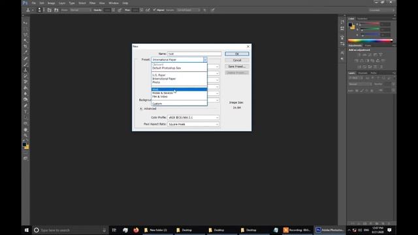The height and width of the screenshot is (235, 418).
Task: Open the Paragraph panel icon
Action: 342,59
